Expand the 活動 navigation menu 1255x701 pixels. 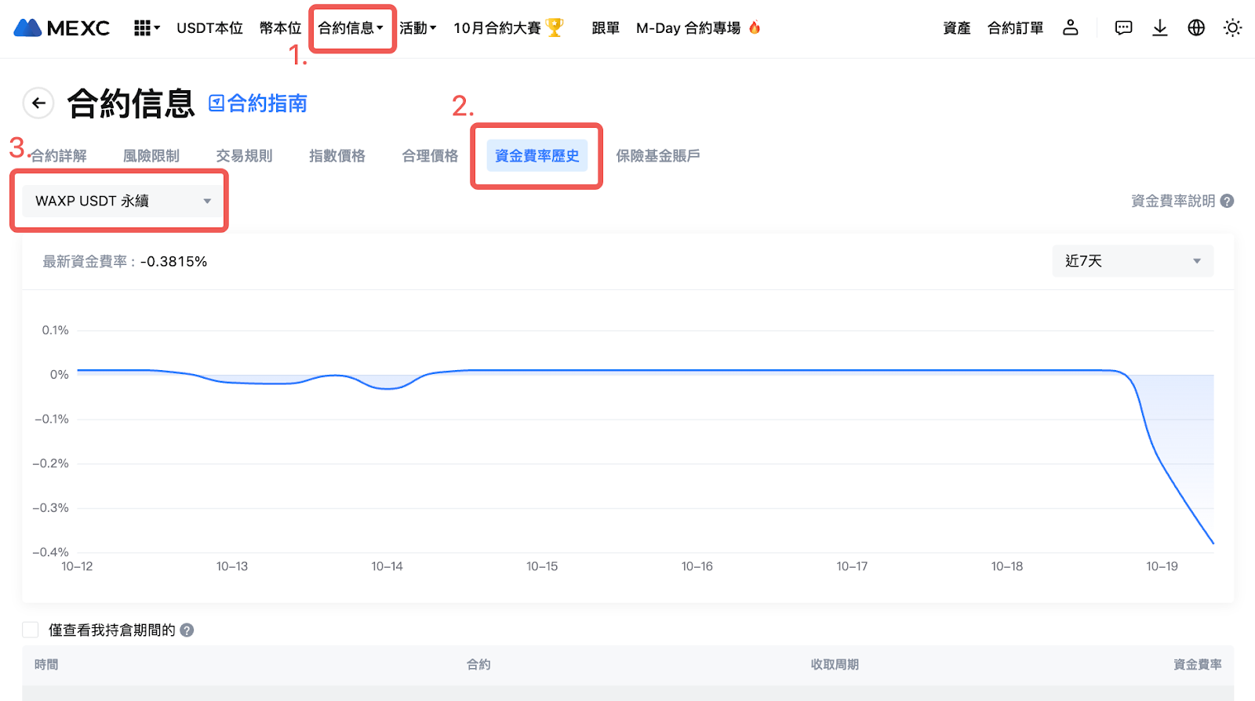[417, 28]
